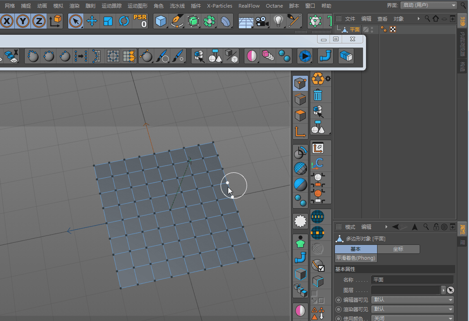Expand the 图层 field arrow button
This screenshot has width=469, height=321.
[x=443, y=290]
